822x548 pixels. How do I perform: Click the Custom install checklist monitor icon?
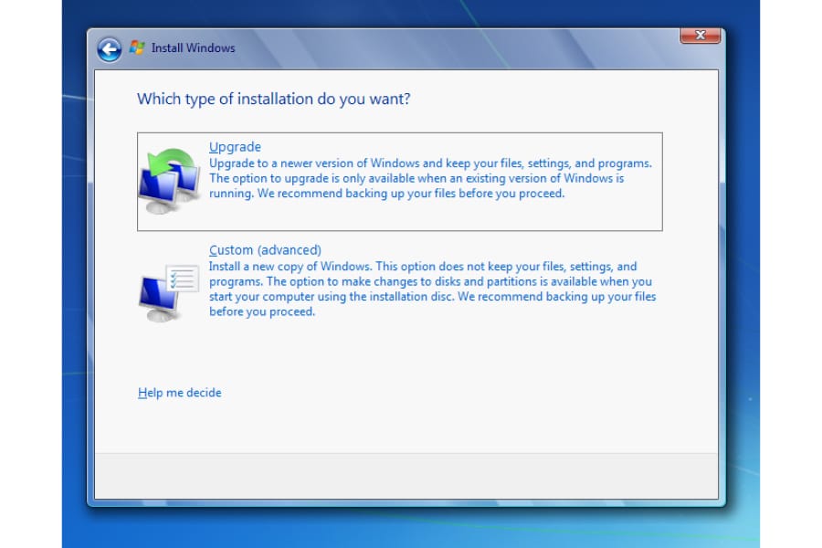[169, 292]
